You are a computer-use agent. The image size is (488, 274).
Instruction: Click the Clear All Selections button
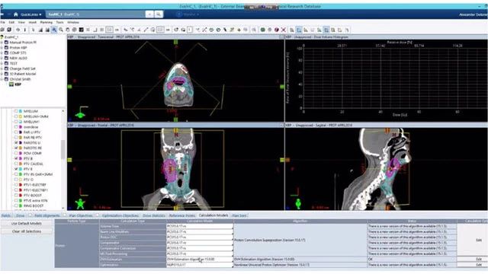(27, 231)
